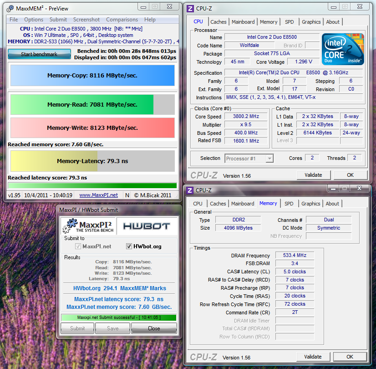Image resolution: width=376 pixels, height=369 pixels.
Task: Select the CPU tab in upper CPU-Z
Action: (198, 21)
